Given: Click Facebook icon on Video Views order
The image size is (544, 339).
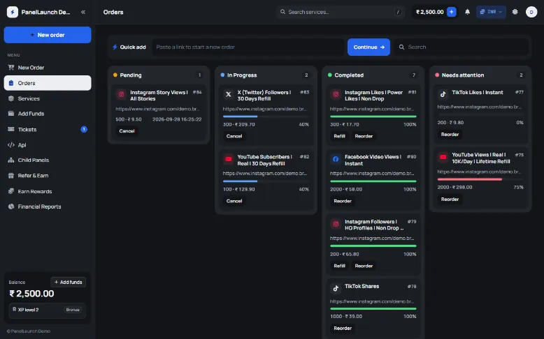Looking at the screenshot, I should pyautogui.click(x=336, y=159).
